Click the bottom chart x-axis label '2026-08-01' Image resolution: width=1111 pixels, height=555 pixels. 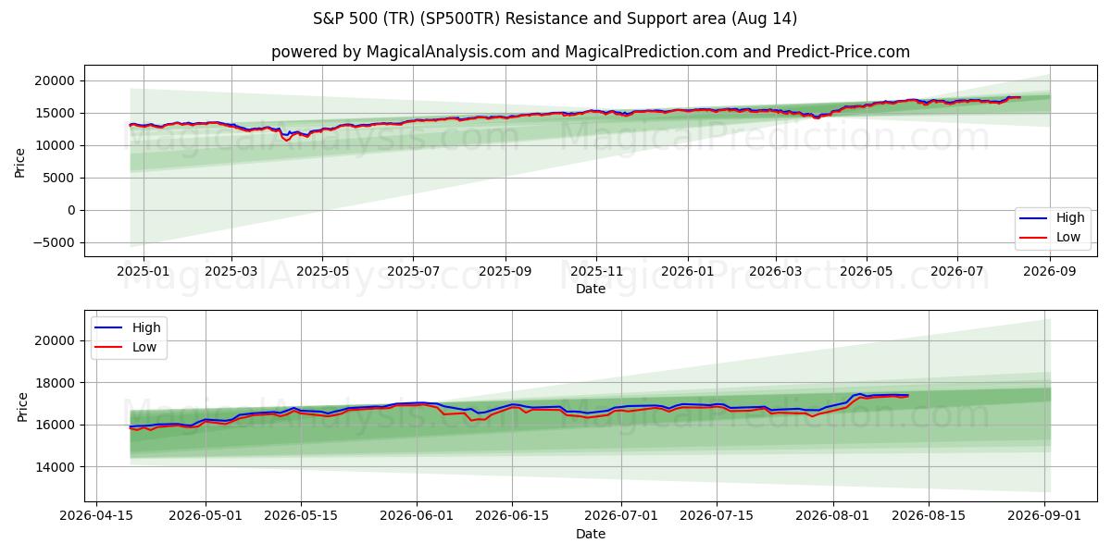point(831,518)
